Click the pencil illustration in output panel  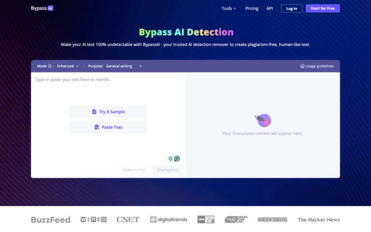(262, 120)
